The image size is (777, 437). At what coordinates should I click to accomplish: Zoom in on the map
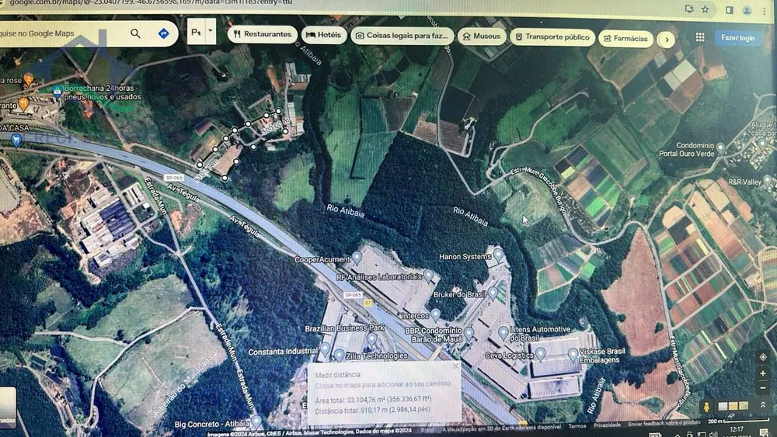click(x=763, y=373)
